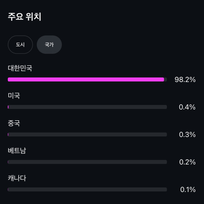204x204 pixels.
Task: Click the 98.2% value for 대한민국
Action: point(185,80)
